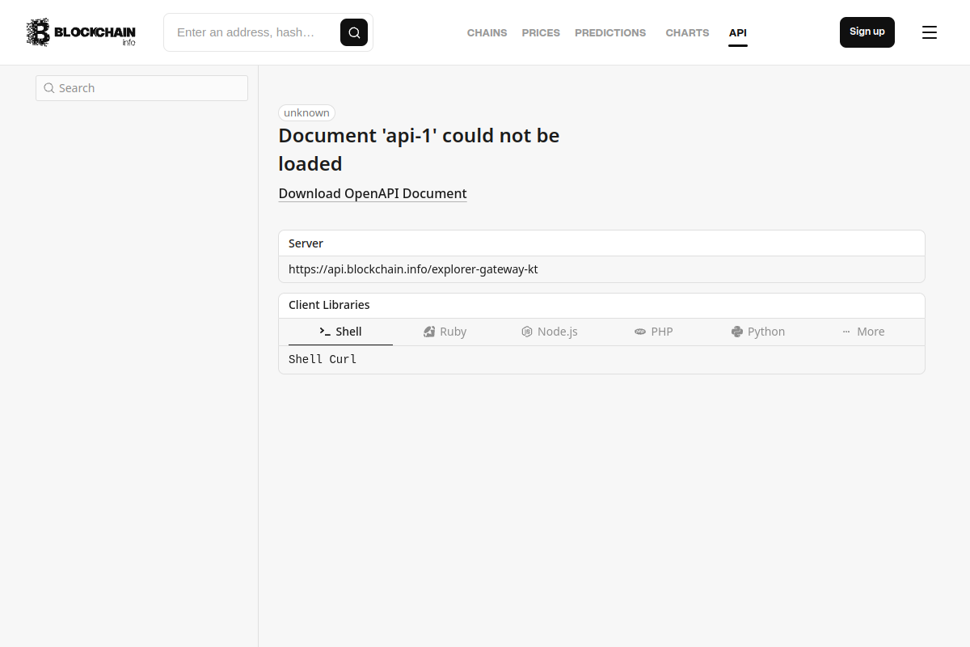Click the Node.js hexagon icon
Viewport: 970px width, 647px height.
[x=527, y=332]
